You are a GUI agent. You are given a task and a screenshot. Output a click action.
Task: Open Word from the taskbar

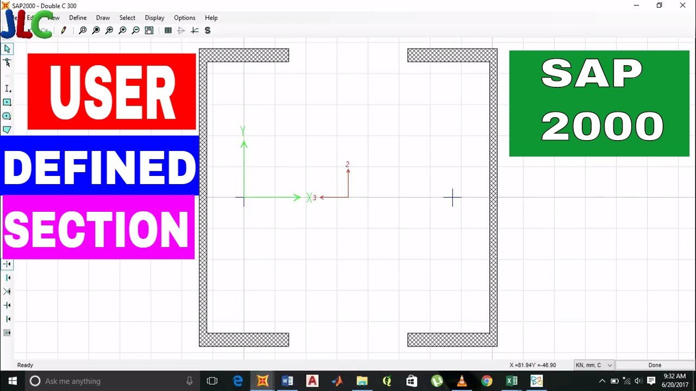[x=288, y=381]
